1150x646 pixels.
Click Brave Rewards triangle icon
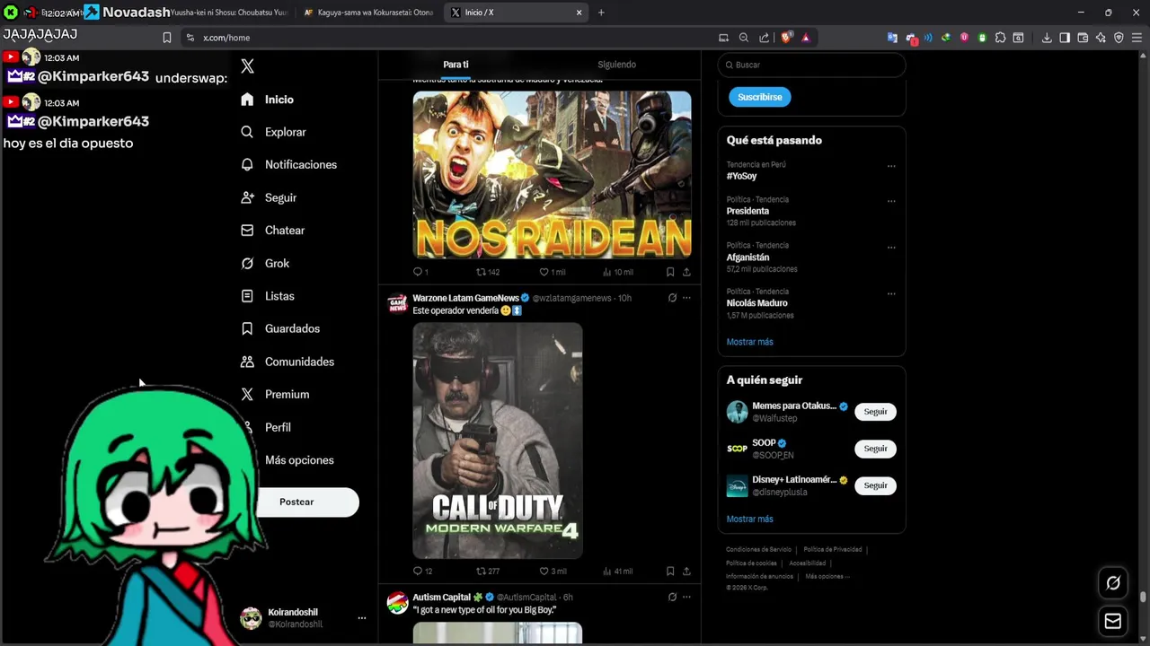(x=805, y=38)
